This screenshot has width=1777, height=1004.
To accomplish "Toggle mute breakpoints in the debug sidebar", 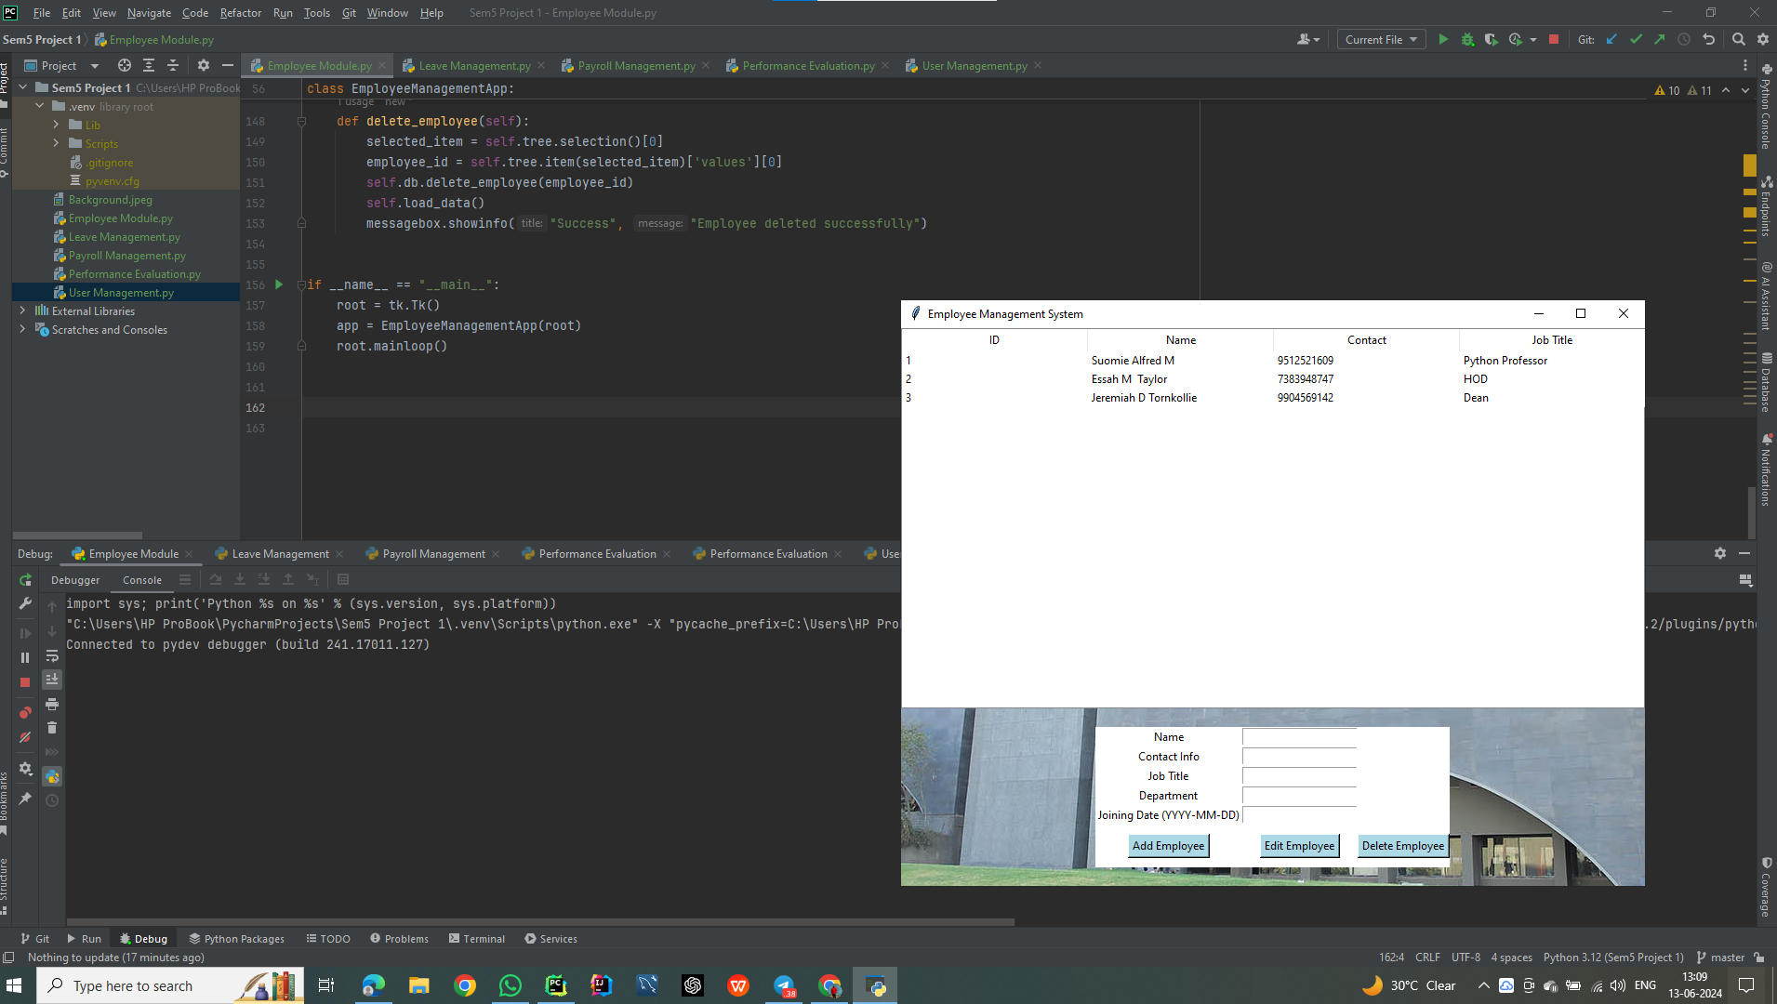I will tap(25, 737).
